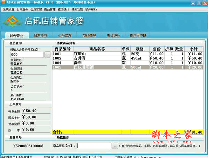The image size is (208, 158).
Task: Click the 找零 ¥9.60 value
Action: [28, 130]
